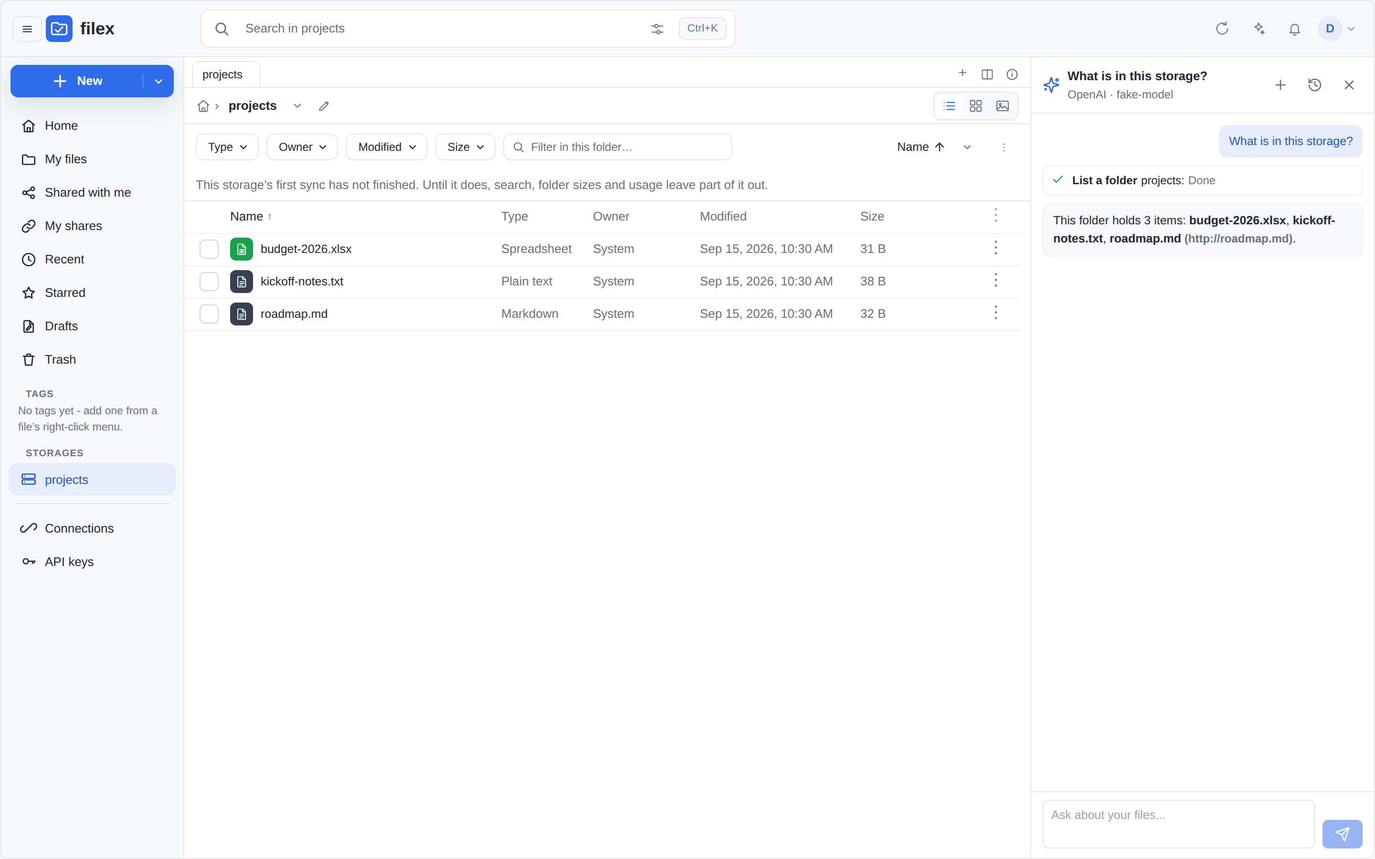The width and height of the screenshot is (1375, 859).
Task: Go to Shared with me
Action: click(x=92, y=193)
